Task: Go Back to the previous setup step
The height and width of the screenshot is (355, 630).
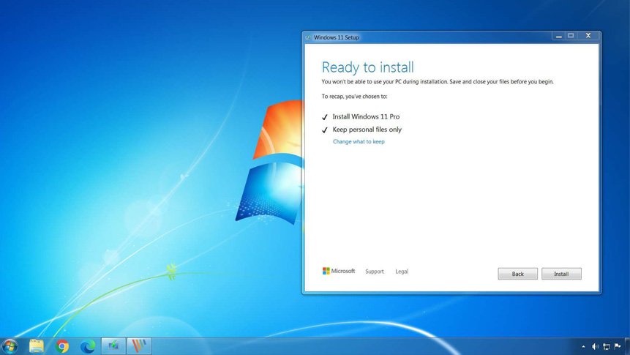Action: pos(517,274)
